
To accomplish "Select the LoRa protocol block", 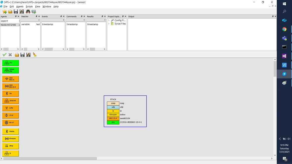I will (11, 108).
